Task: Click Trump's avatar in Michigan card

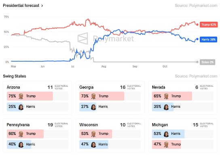Action: (x=166, y=145)
